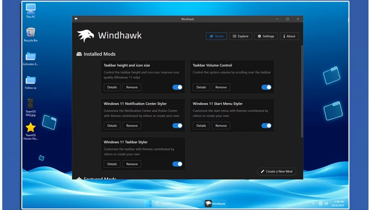Image resolution: width=371 pixels, height=210 pixels.
Task: Click the TeamOS Forum star icon
Action: [31, 127]
